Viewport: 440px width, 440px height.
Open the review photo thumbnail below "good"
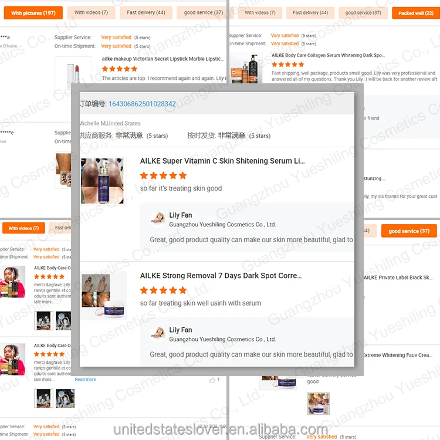point(318,404)
